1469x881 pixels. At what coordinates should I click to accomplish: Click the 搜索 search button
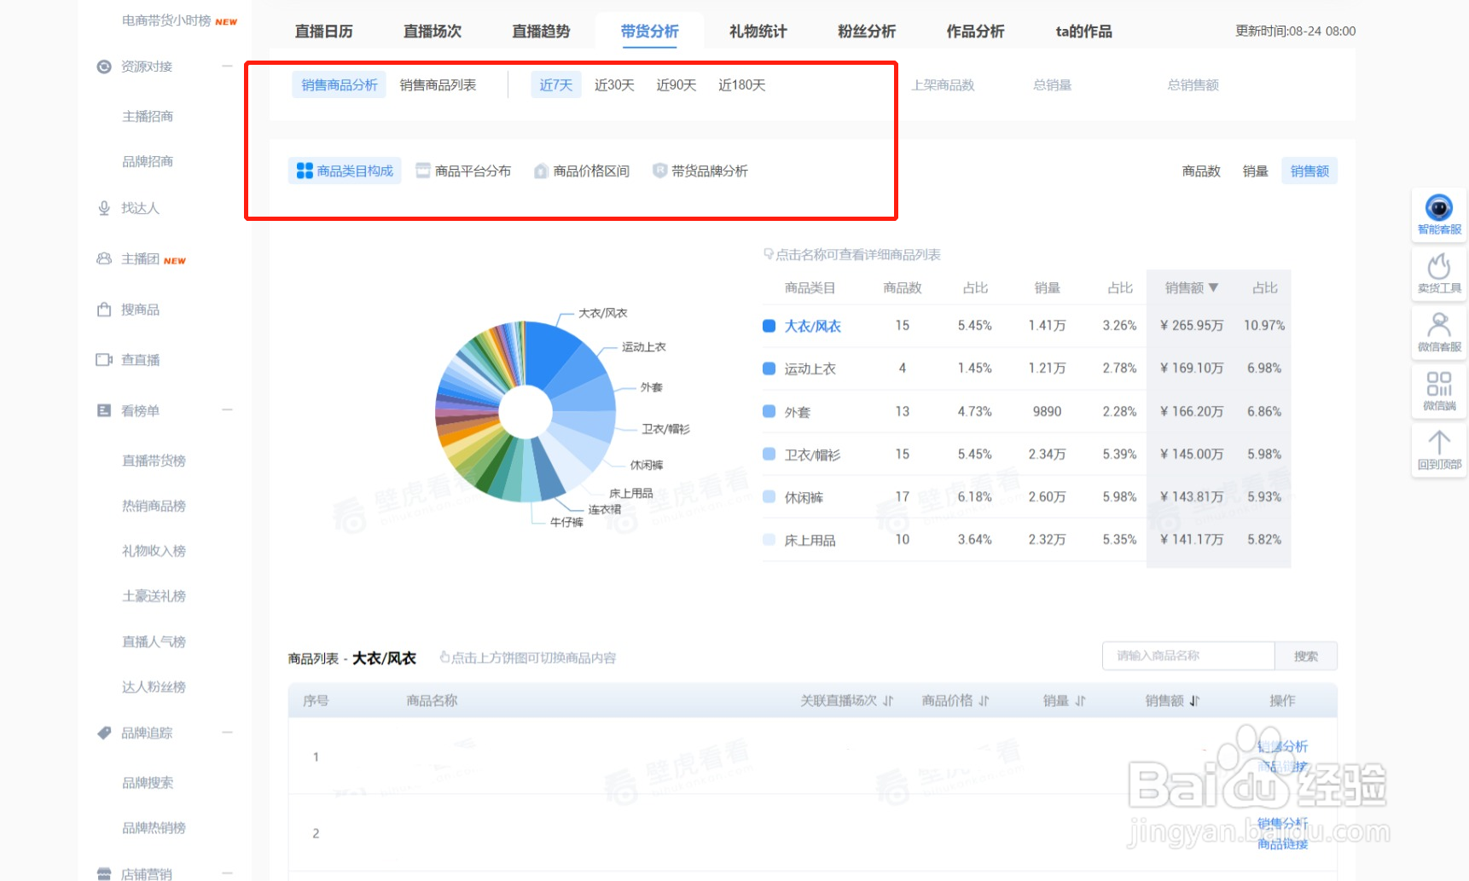coord(1307,656)
